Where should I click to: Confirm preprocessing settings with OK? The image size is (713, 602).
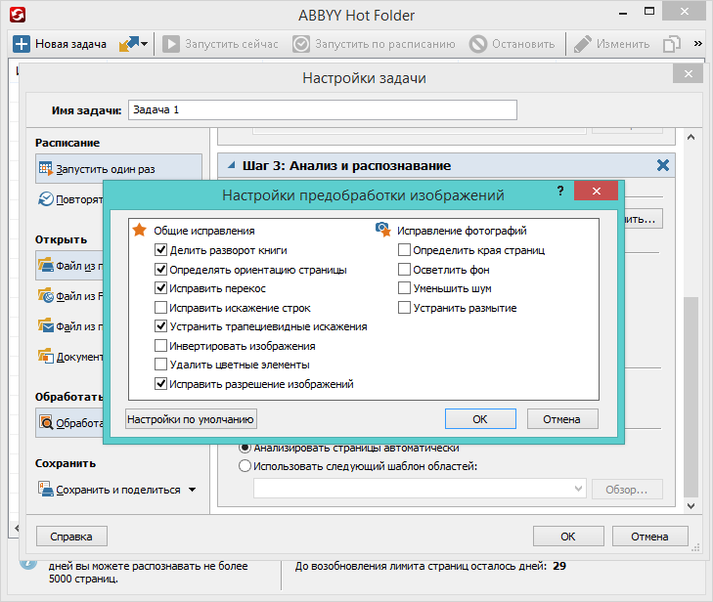480,419
